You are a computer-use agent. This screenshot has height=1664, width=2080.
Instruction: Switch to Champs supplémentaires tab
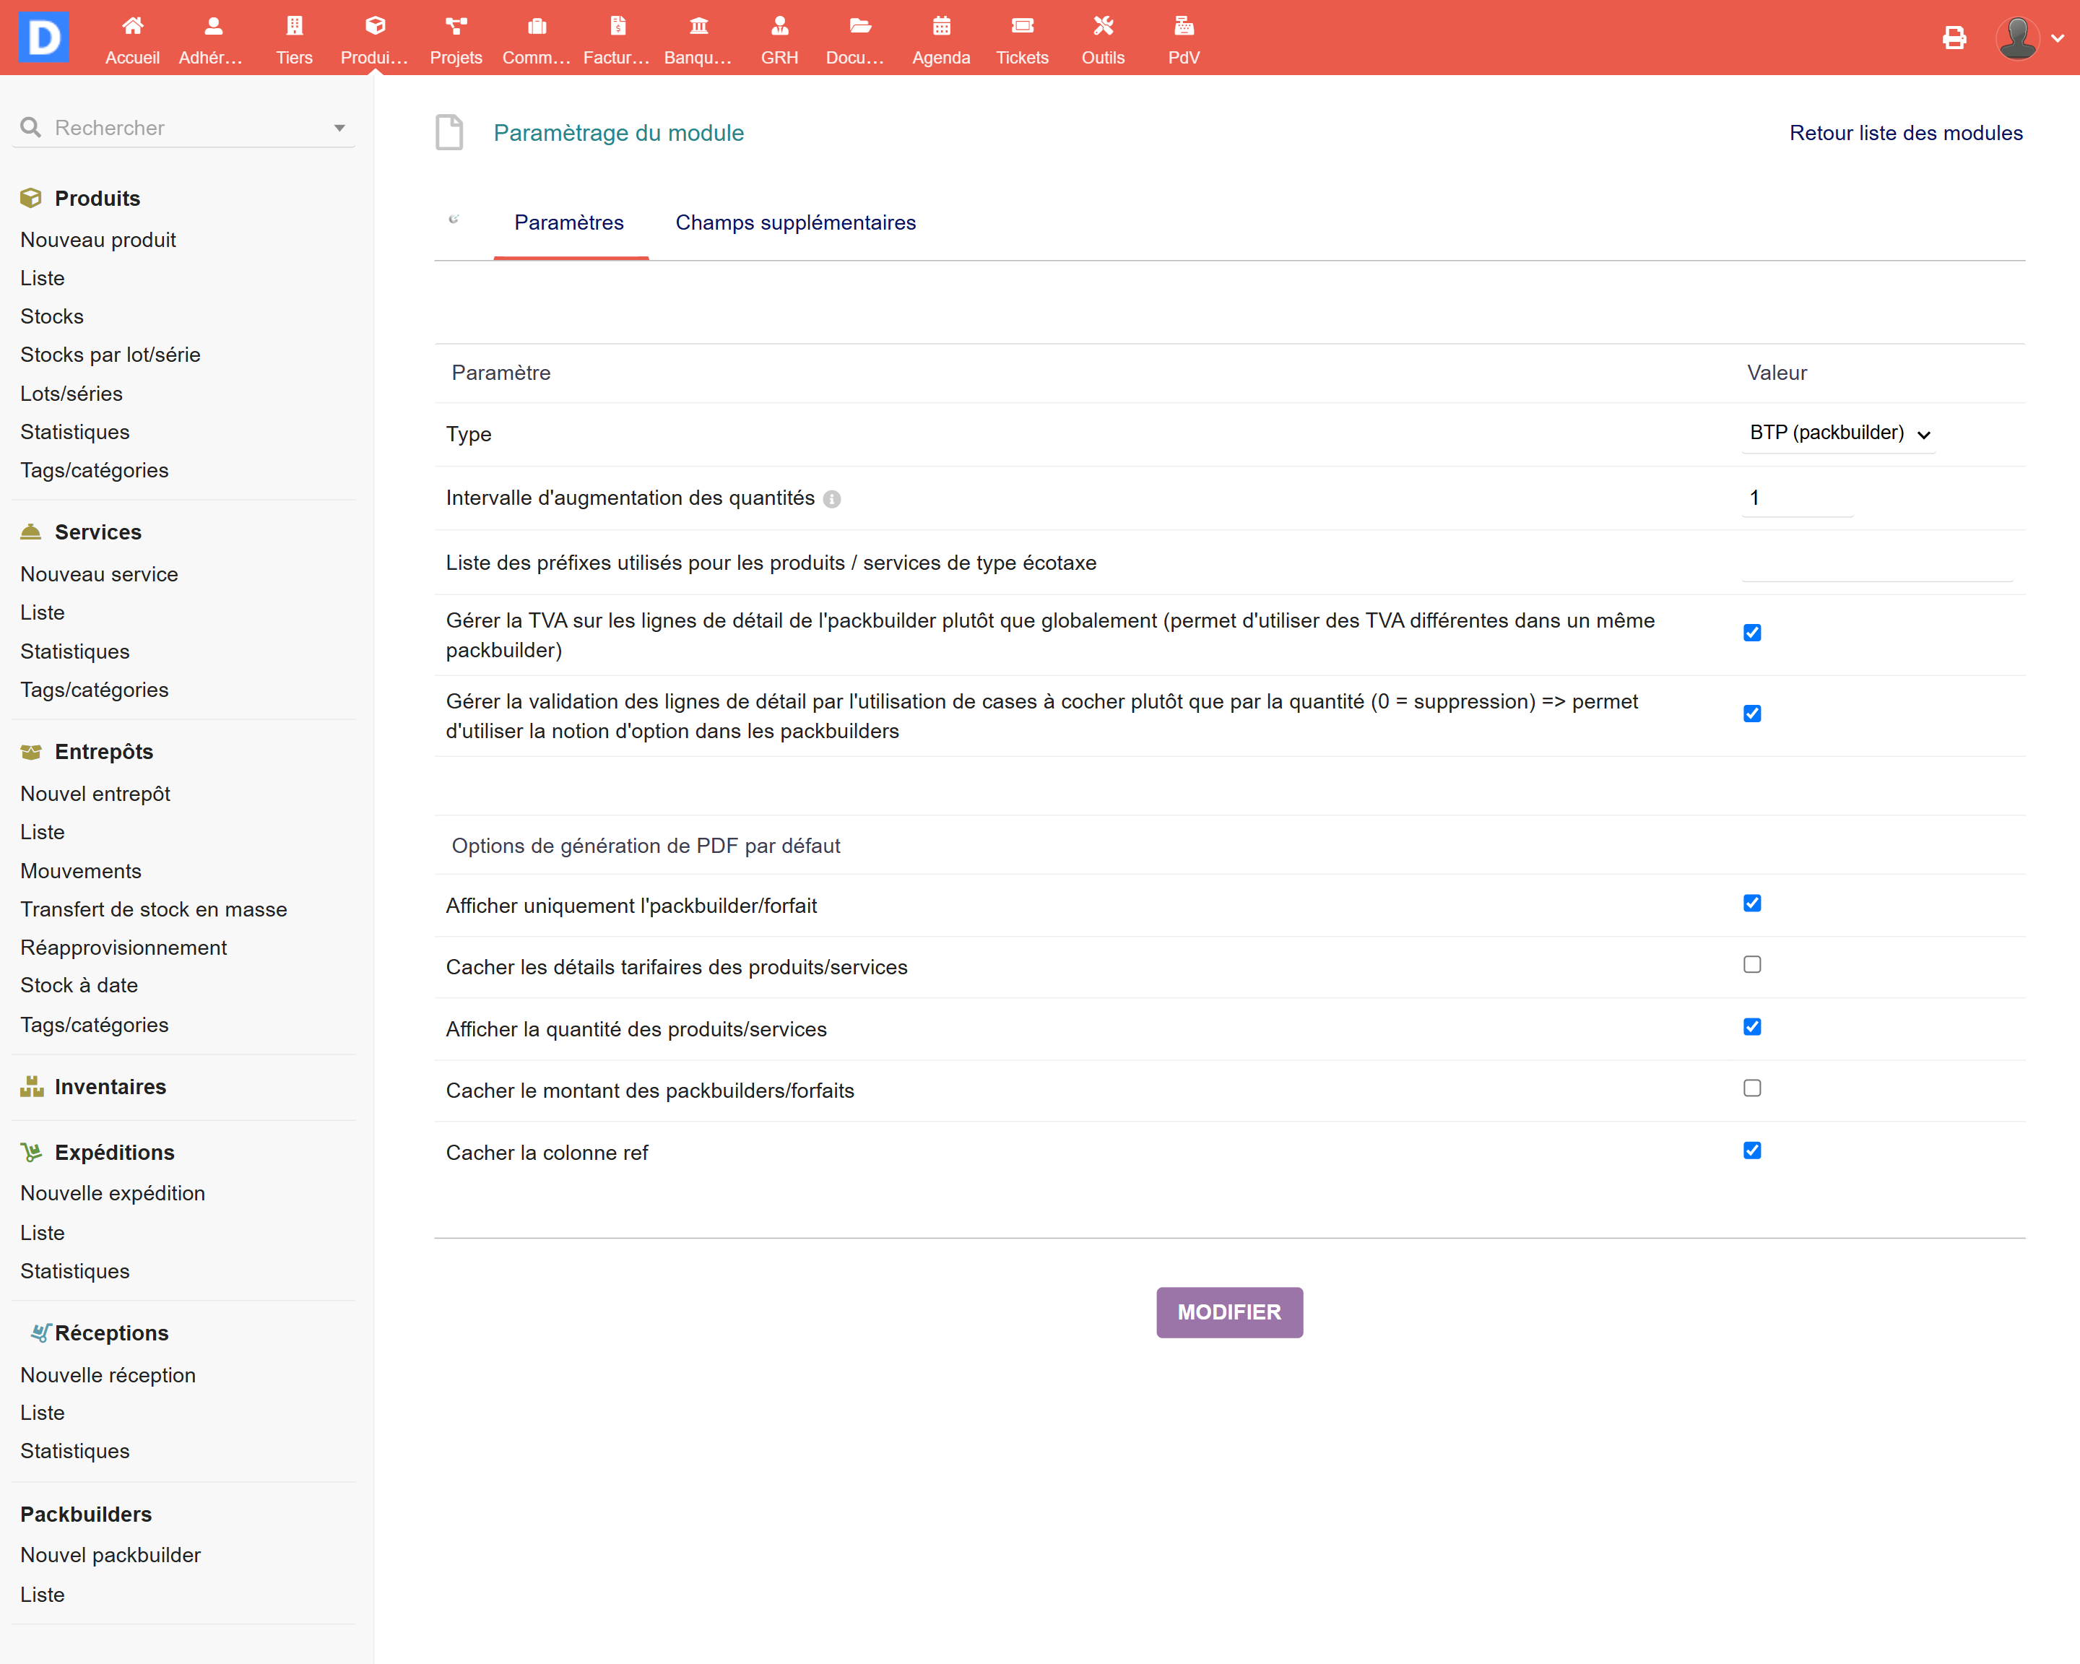tap(795, 223)
